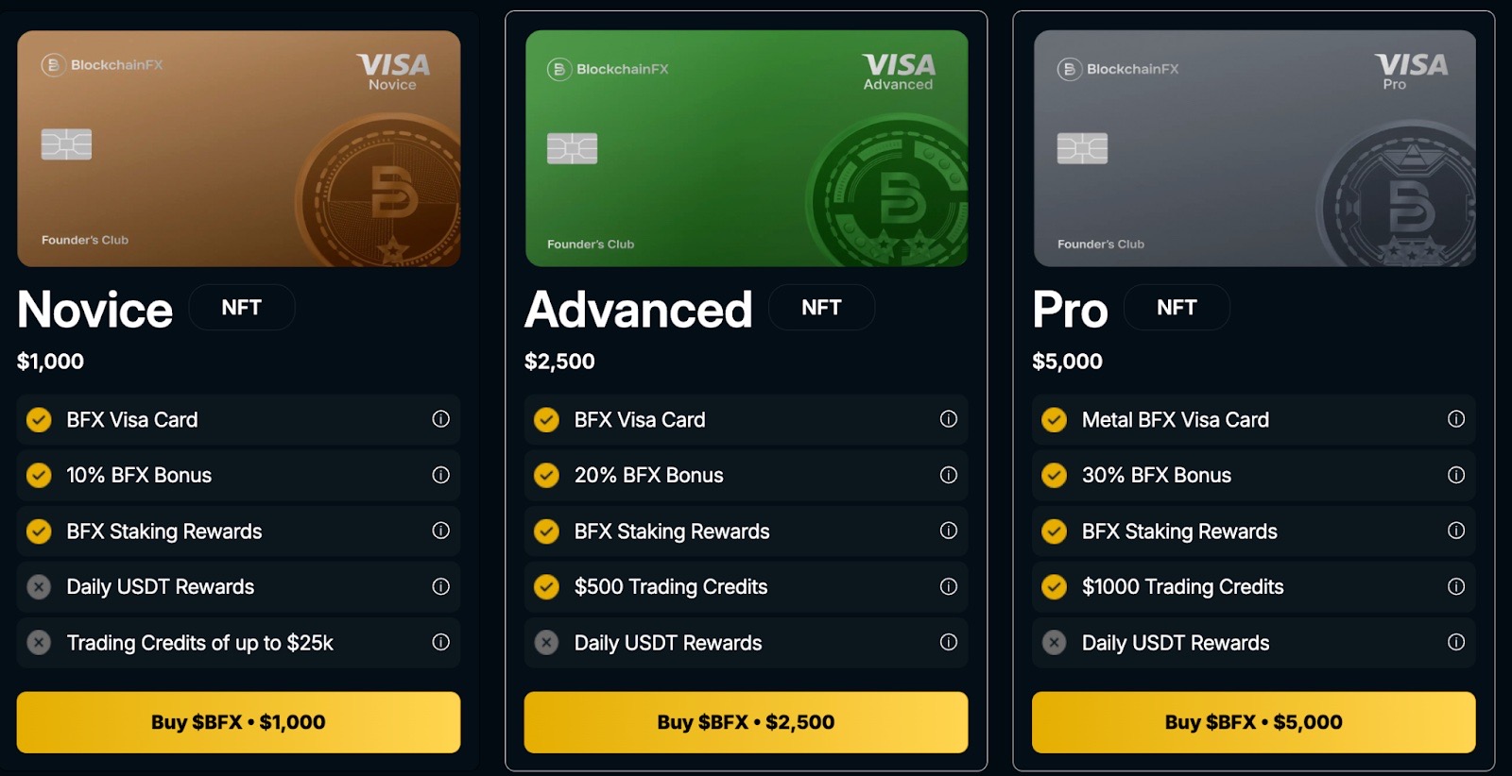Click Buy $BFX • $2,500 button
The width and height of the screenshot is (1512, 776).
coord(746,722)
